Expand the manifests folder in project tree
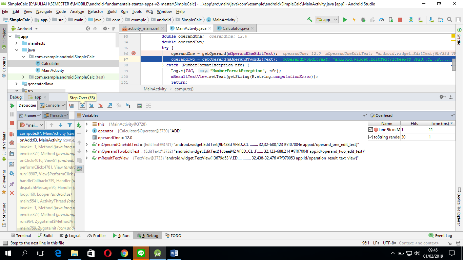 click(17, 43)
